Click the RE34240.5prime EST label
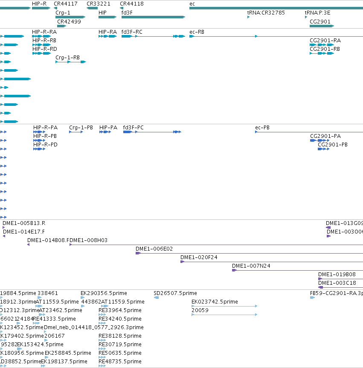Image resolution: width=363 pixels, height=368 pixels. pyautogui.click(x=120, y=319)
